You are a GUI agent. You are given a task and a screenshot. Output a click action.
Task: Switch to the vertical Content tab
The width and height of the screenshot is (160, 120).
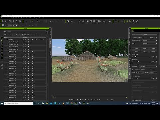50,33
